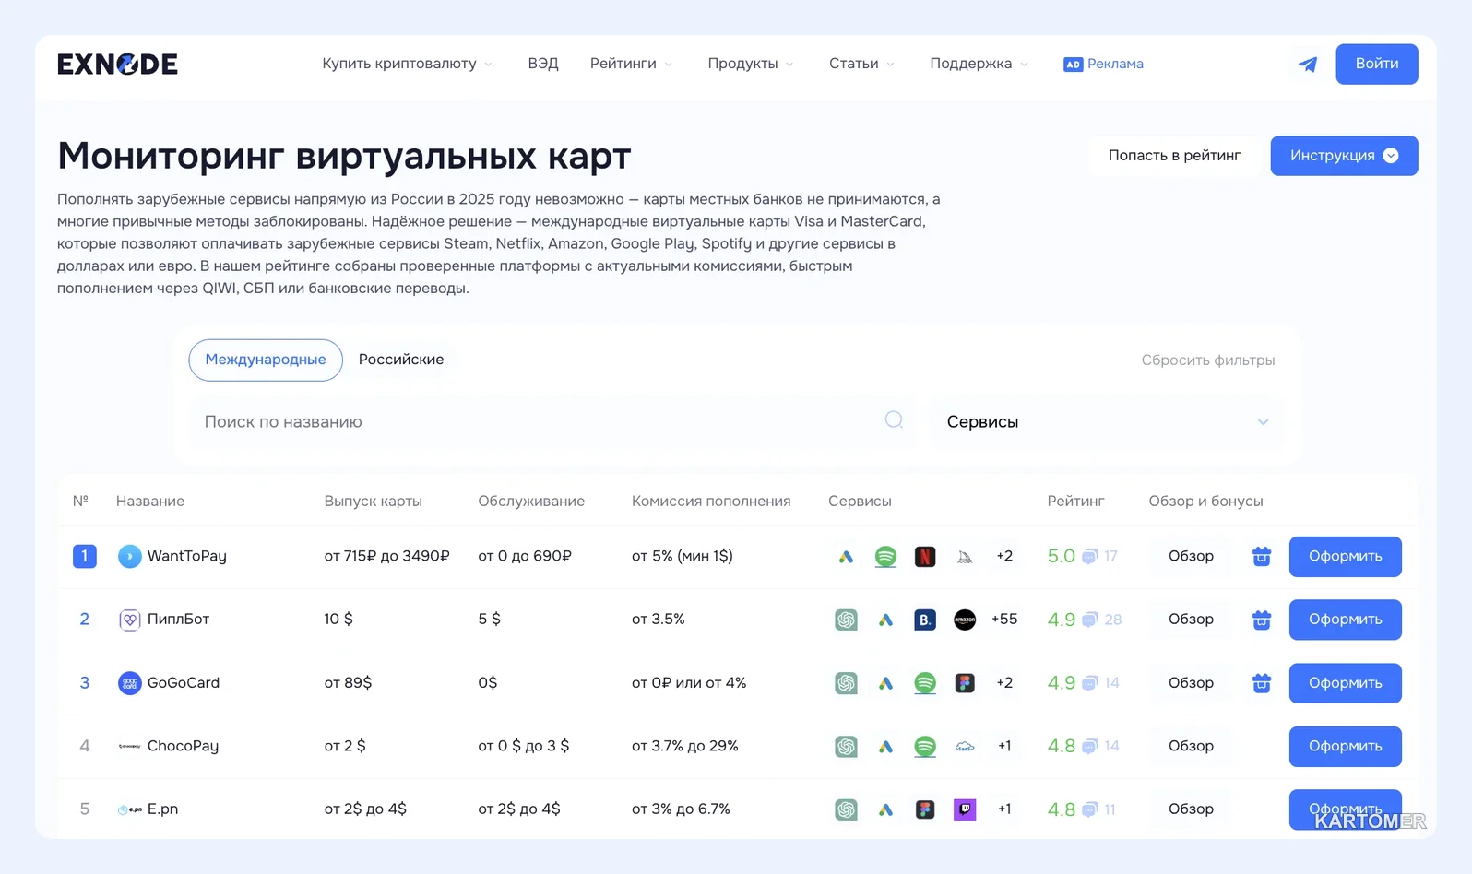The image size is (1472, 874).
Task: Click the Spotify icon in ChocoPay row
Action: pos(925,747)
